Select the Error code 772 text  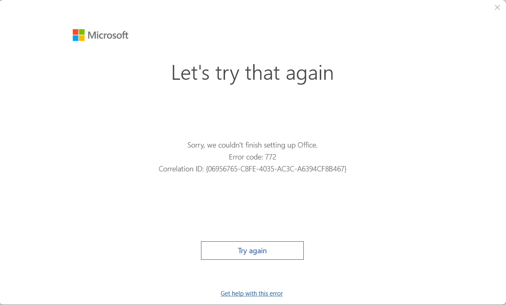pyautogui.click(x=252, y=157)
